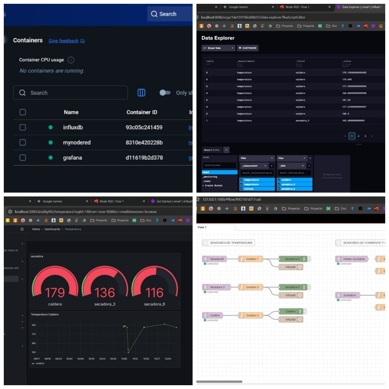Viewport: 389px width, 389px height.
Task: Open the Simple Table visualization dropdown
Action: tap(218, 48)
